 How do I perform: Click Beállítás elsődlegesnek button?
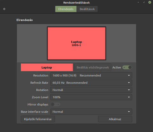pyautogui.click(x=93, y=67)
